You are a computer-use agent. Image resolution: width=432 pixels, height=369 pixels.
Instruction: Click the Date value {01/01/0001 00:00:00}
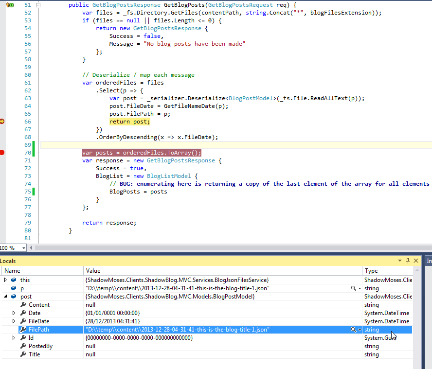pos(113,313)
